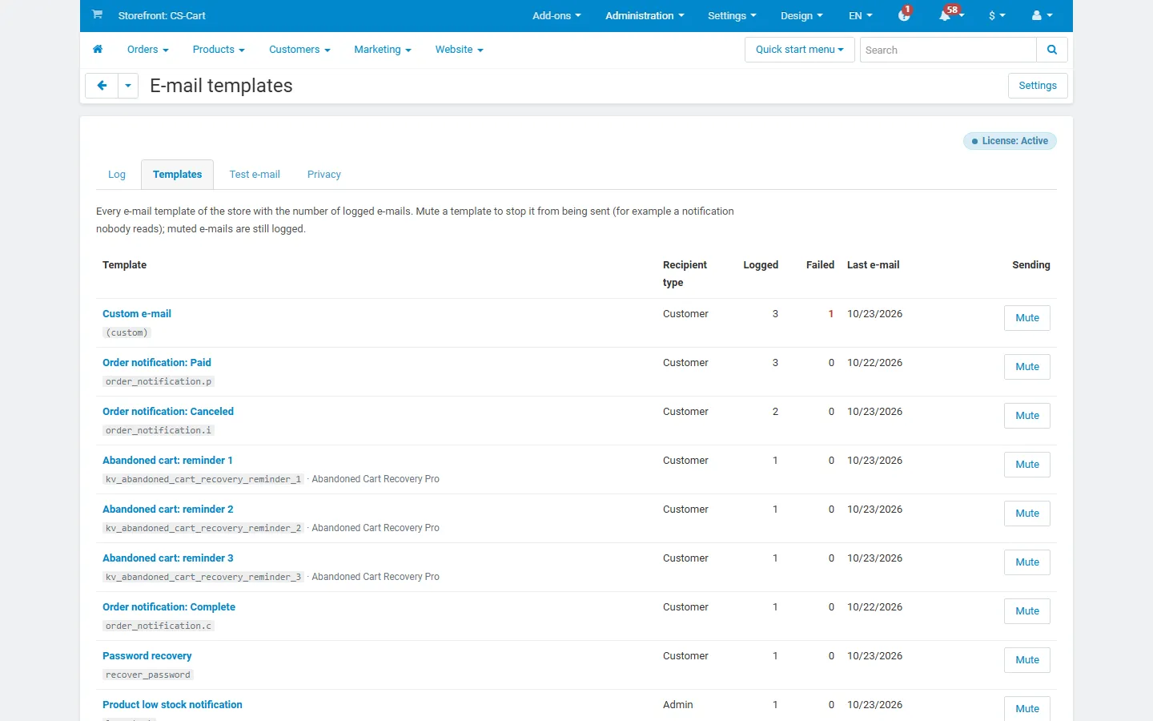Click the storefront cart icon
The width and height of the screenshot is (1153, 721).
pyautogui.click(x=97, y=14)
